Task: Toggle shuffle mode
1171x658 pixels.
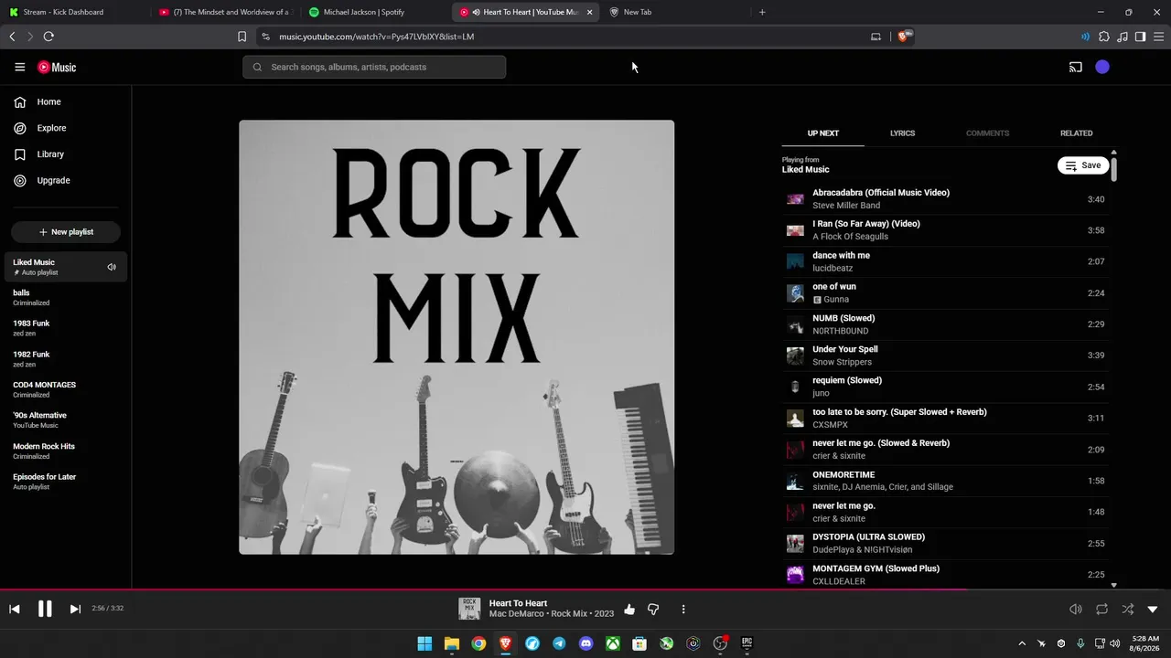Action: (x=1127, y=609)
